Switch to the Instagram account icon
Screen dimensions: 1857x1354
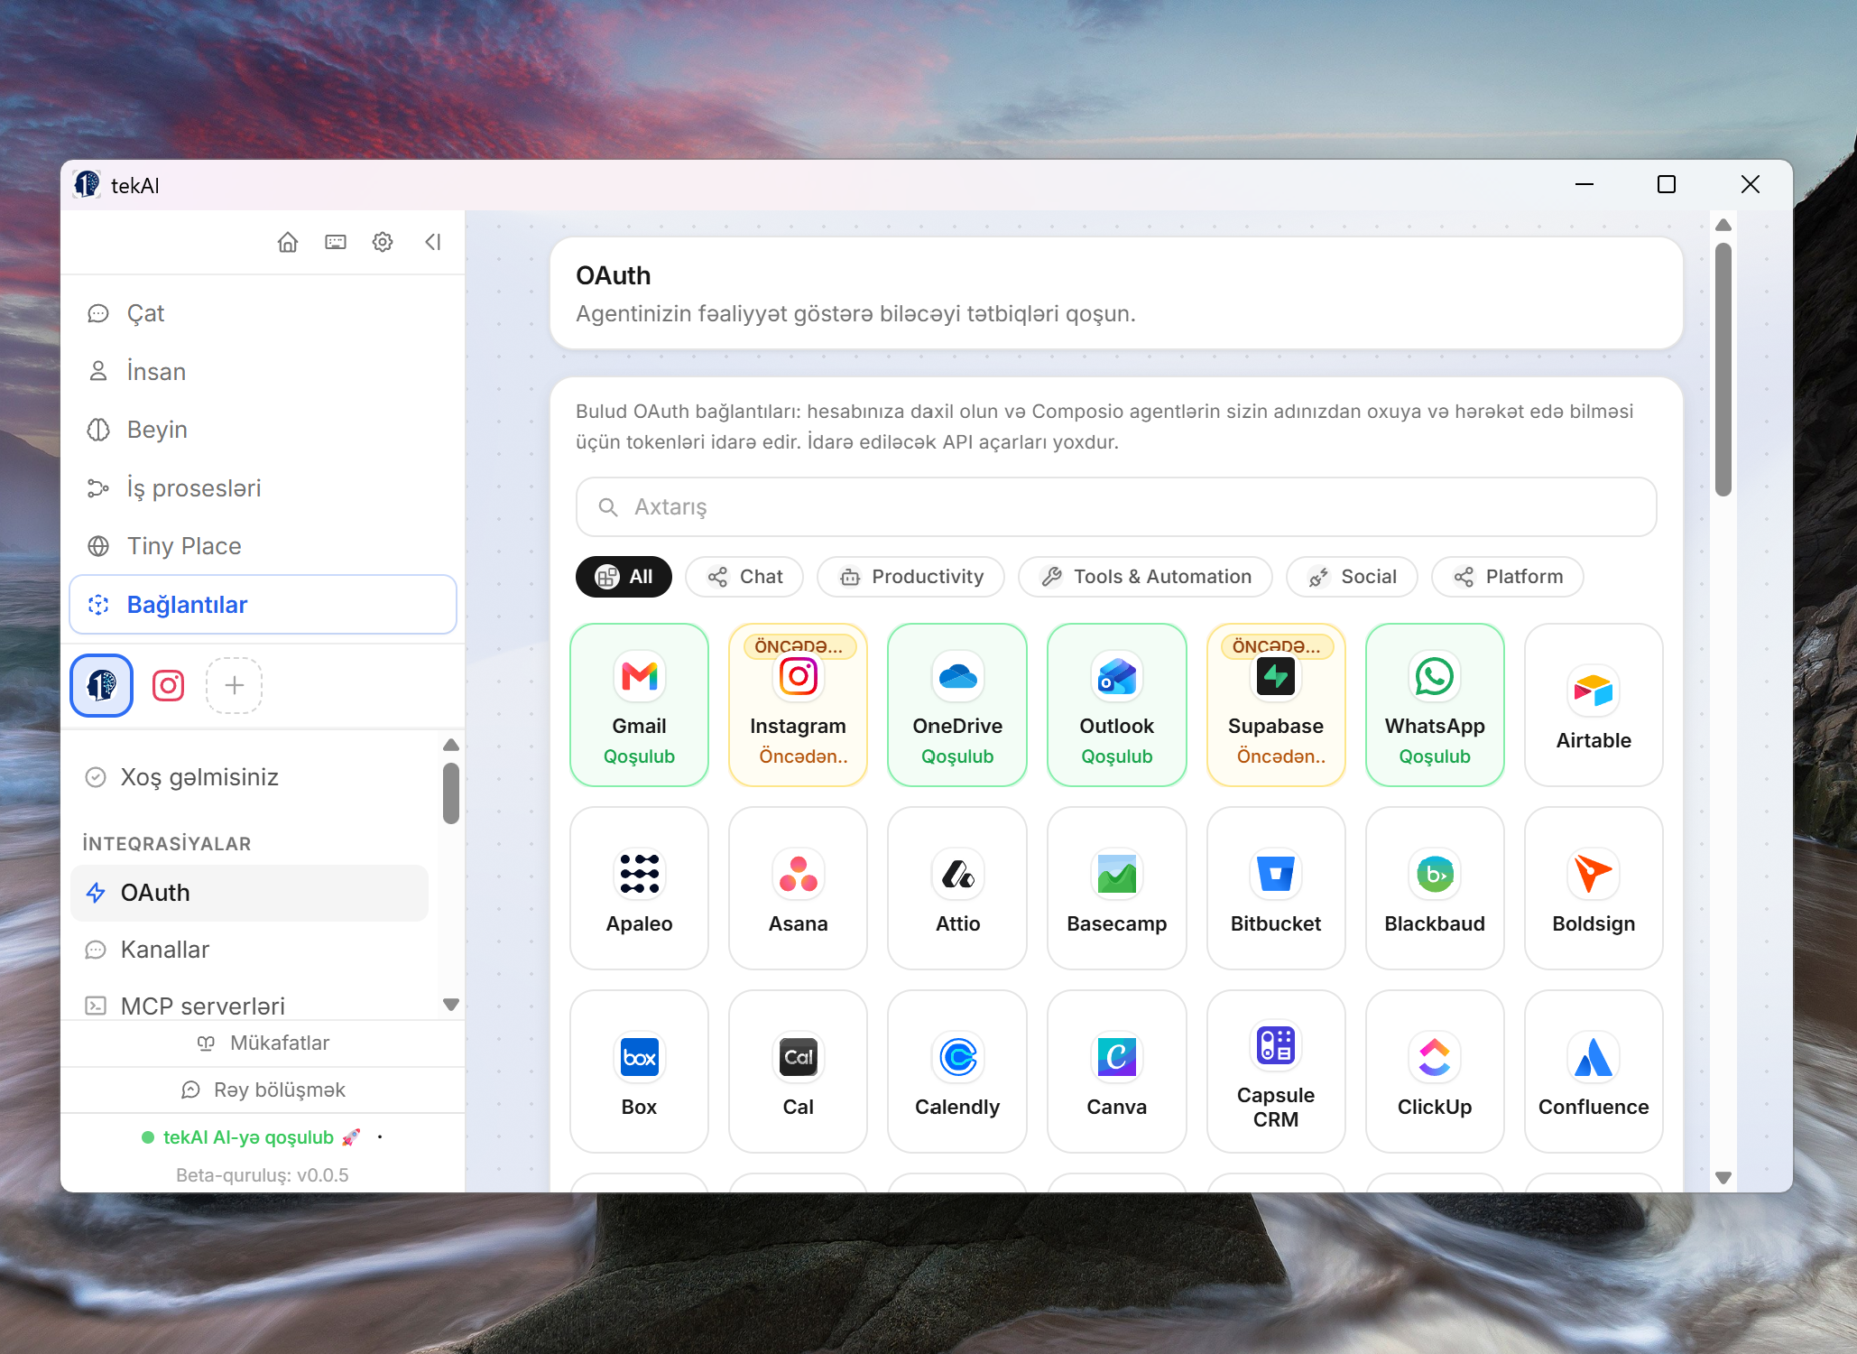[x=168, y=685]
